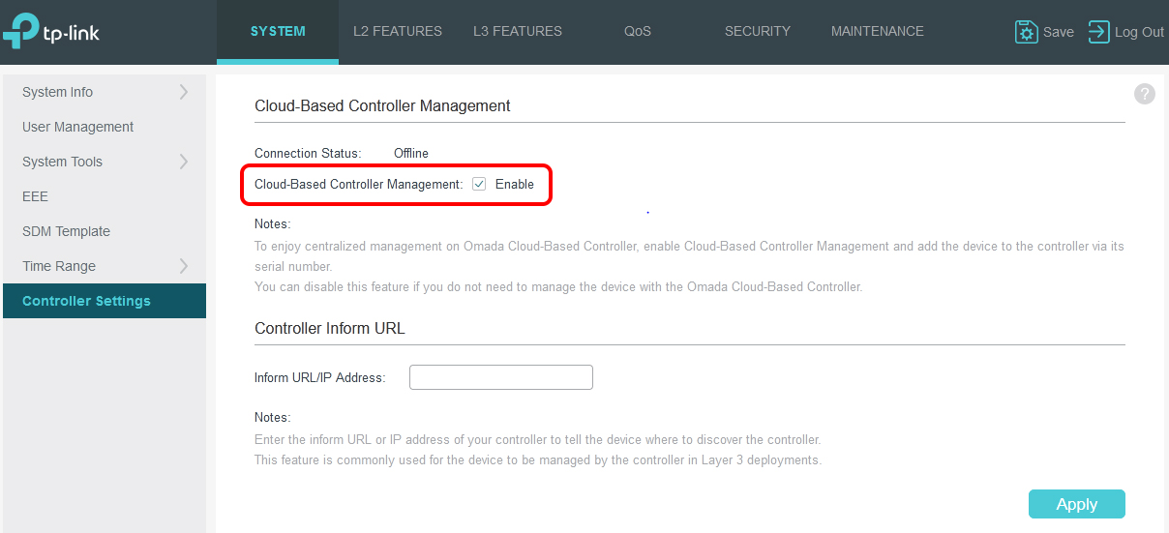Expand the System Info submenu chevron

[x=184, y=92]
